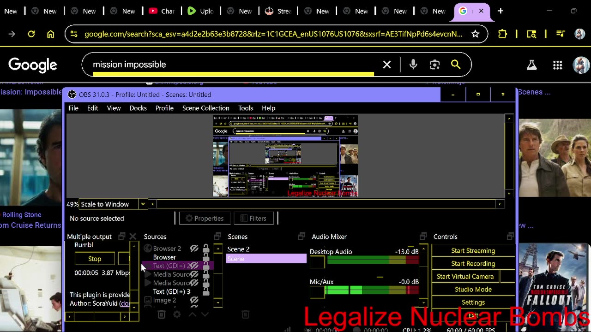Configure virtual camera button beside Start Virtual Camera
Screen dimensions: 591x332
[507, 277]
